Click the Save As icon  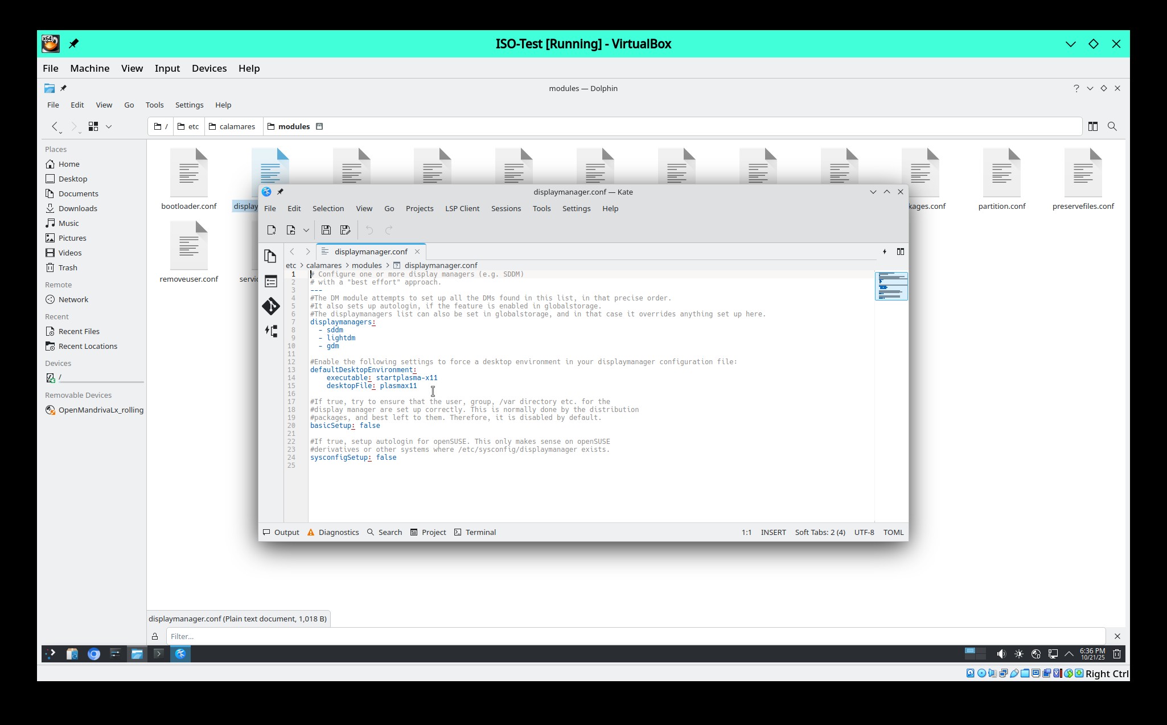(x=345, y=230)
